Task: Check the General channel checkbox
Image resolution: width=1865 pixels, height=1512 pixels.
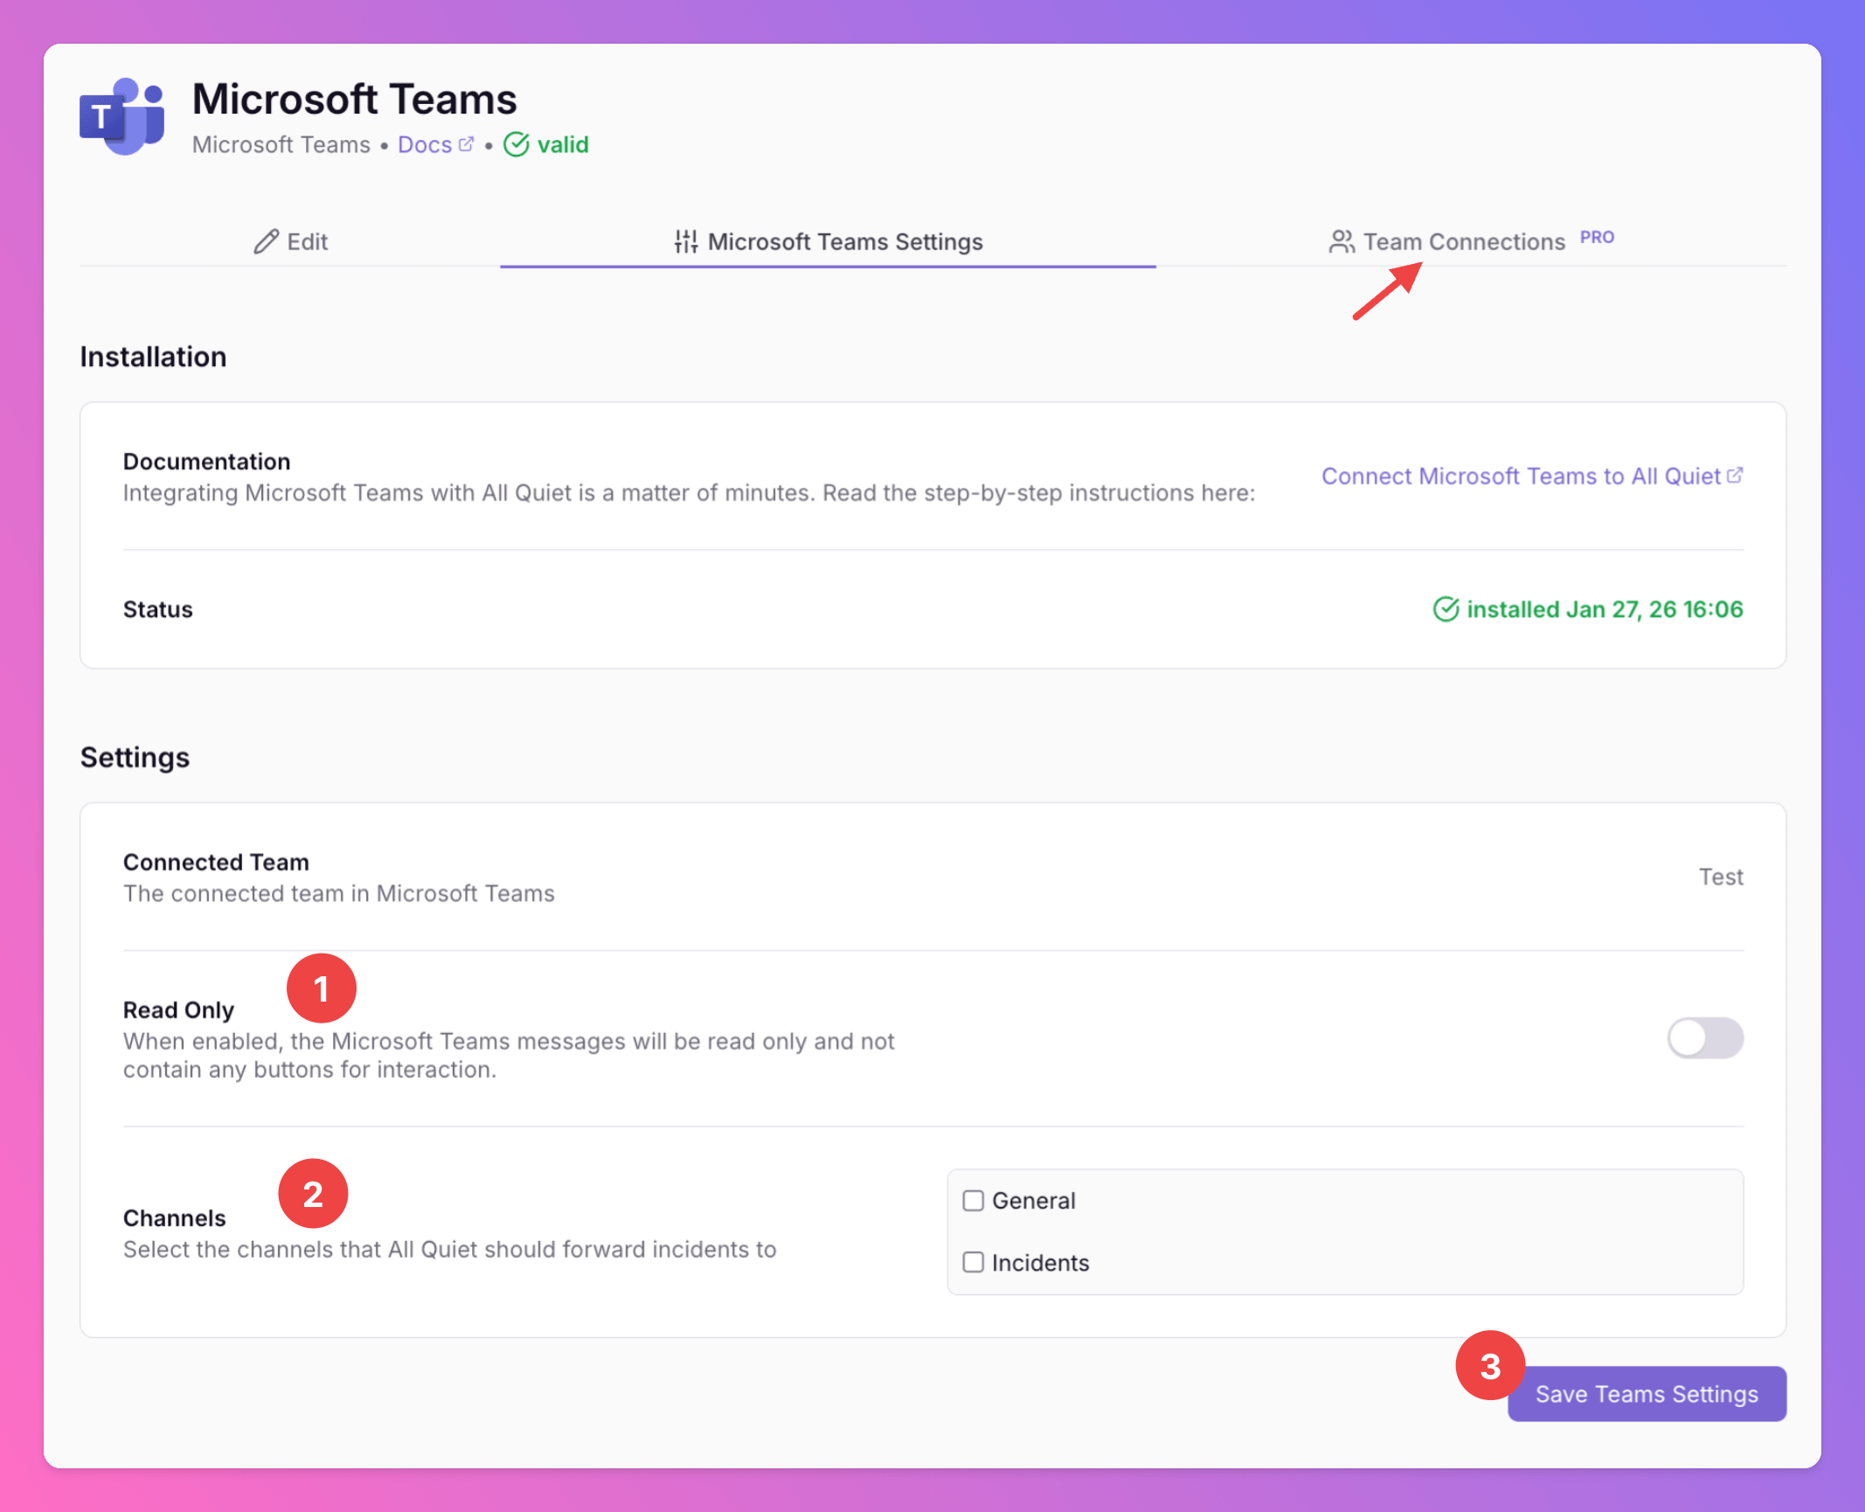Action: [x=973, y=1200]
